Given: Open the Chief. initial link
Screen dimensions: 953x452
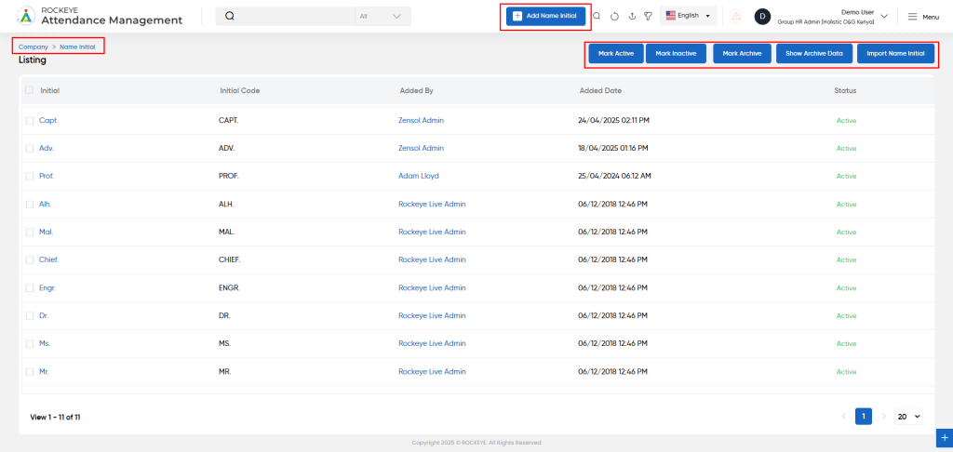Looking at the screenshot, I should pos(48,259).
